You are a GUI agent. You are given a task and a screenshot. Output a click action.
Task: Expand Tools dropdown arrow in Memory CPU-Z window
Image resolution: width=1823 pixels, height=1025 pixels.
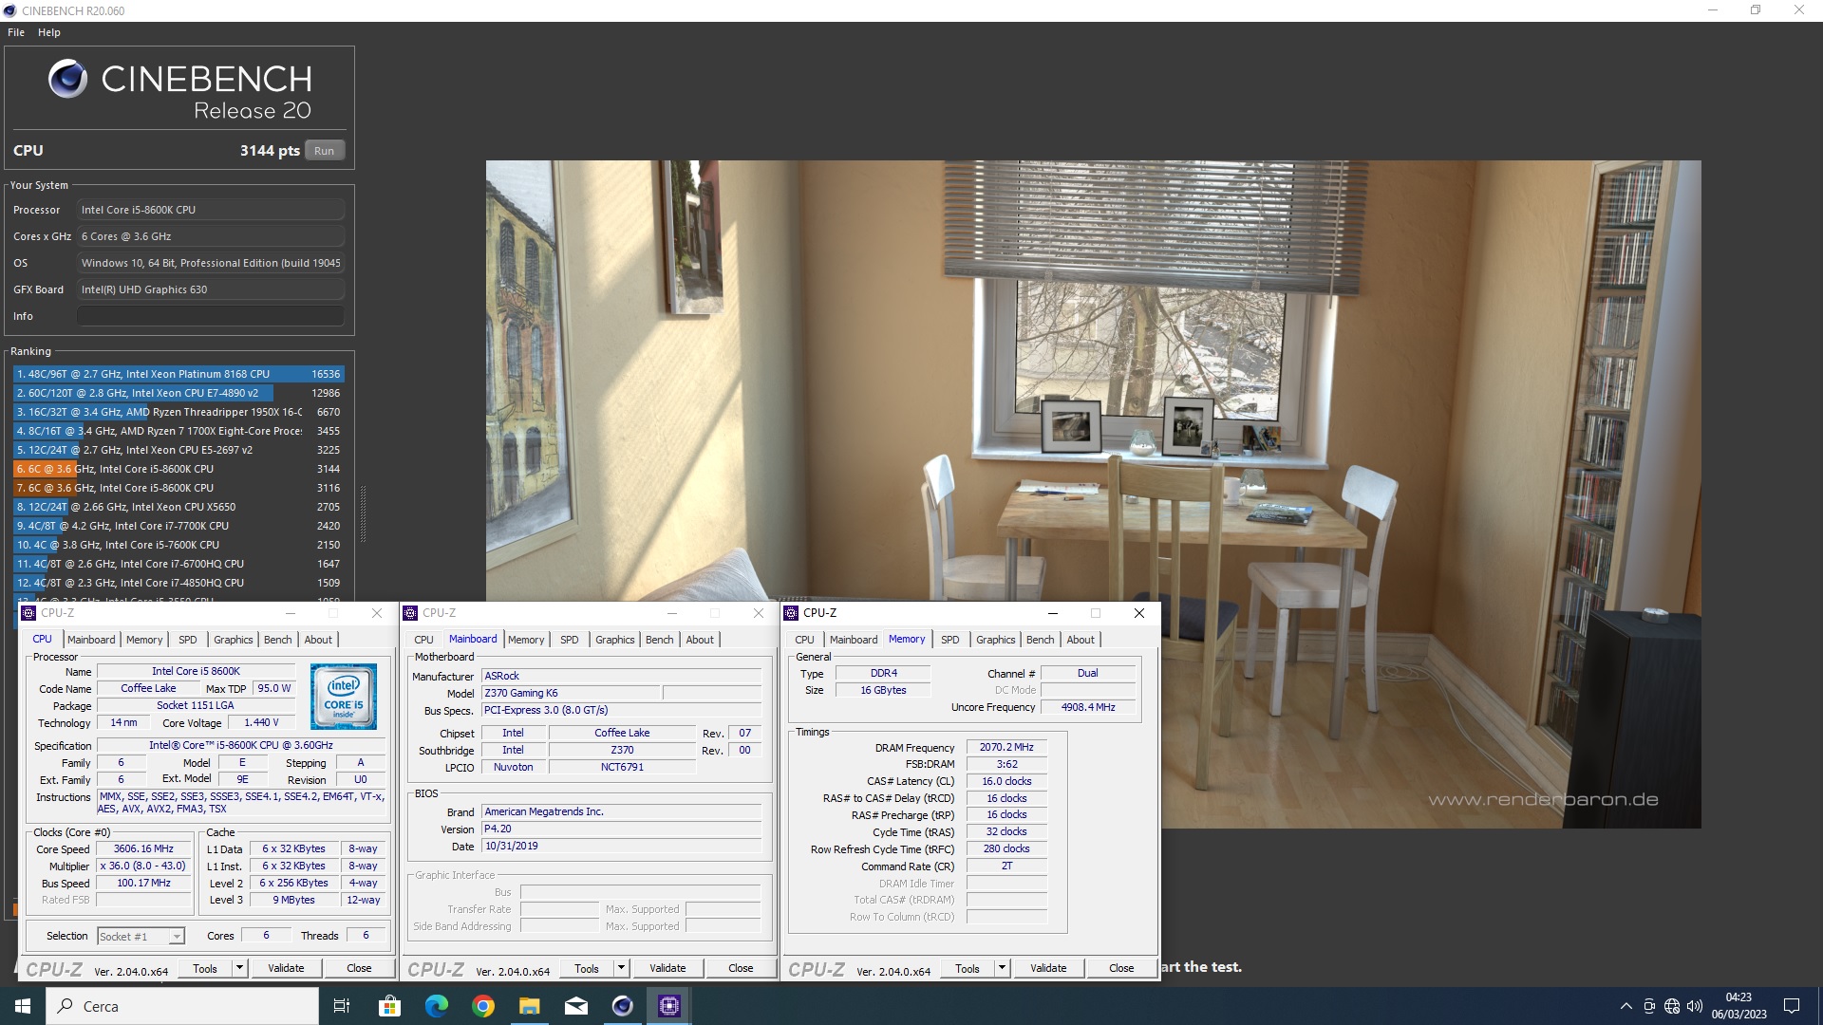(x=1002, y=968)
